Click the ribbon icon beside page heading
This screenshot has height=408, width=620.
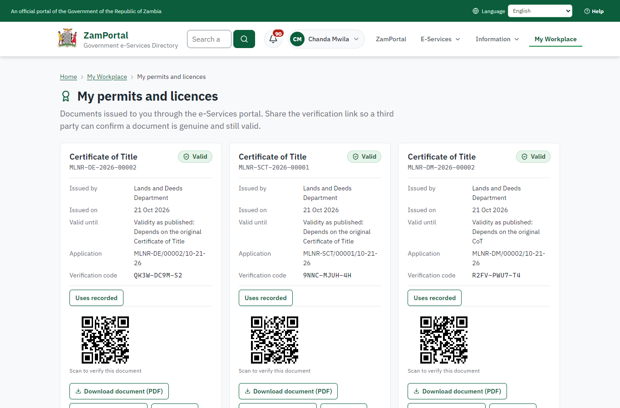66,96
